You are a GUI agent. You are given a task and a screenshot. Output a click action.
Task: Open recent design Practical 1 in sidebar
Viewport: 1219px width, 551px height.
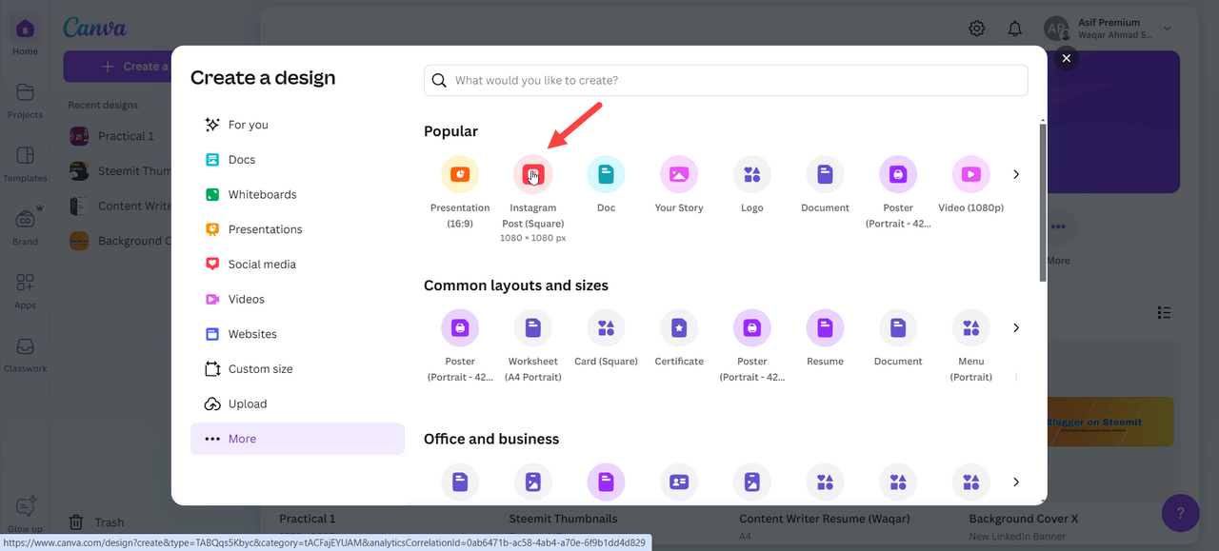pyautogui.click(x=112, y=136)
